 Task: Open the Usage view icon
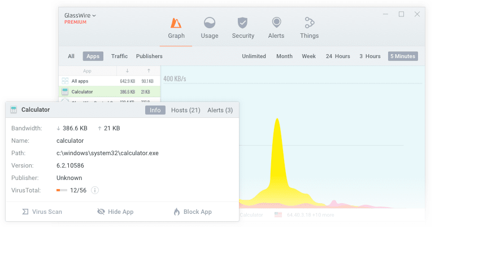(210, 23)
